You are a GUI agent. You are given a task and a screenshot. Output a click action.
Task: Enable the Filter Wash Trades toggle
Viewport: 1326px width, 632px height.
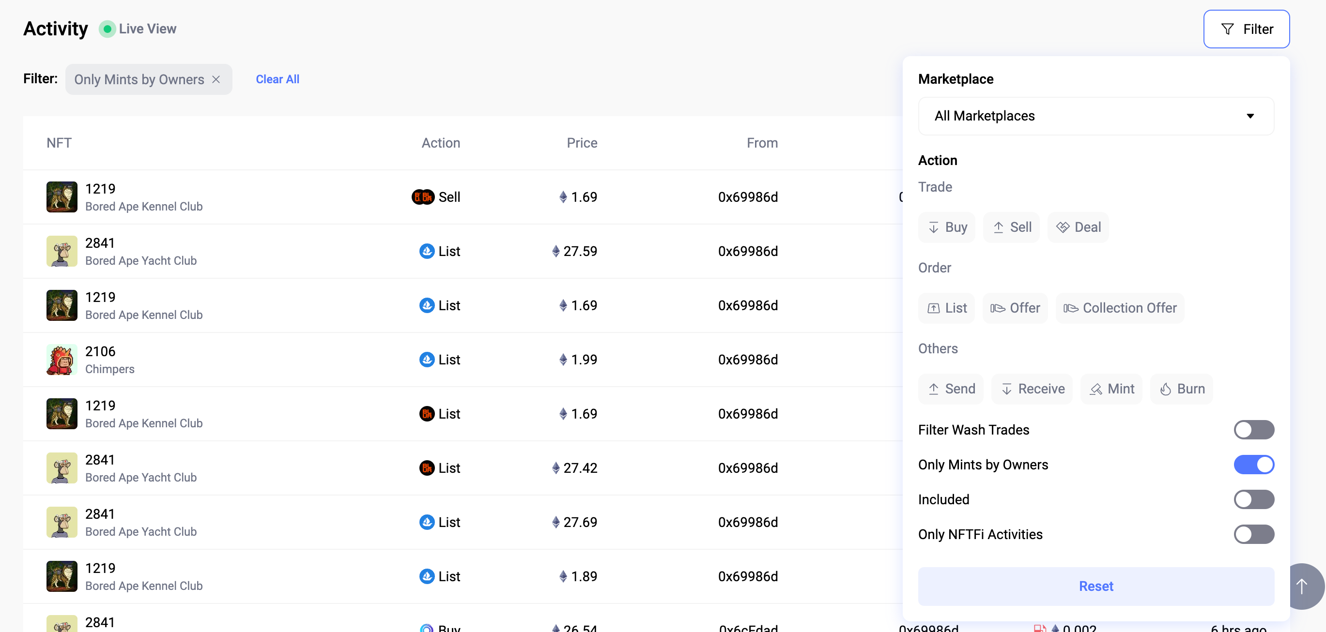click(1253, 429)
